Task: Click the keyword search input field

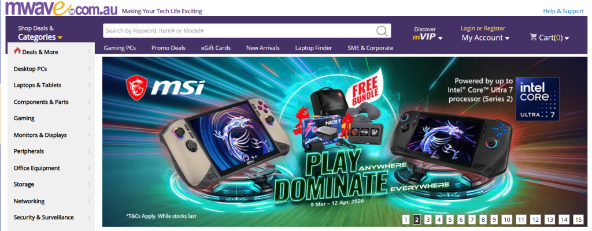Action: [240, 31]
